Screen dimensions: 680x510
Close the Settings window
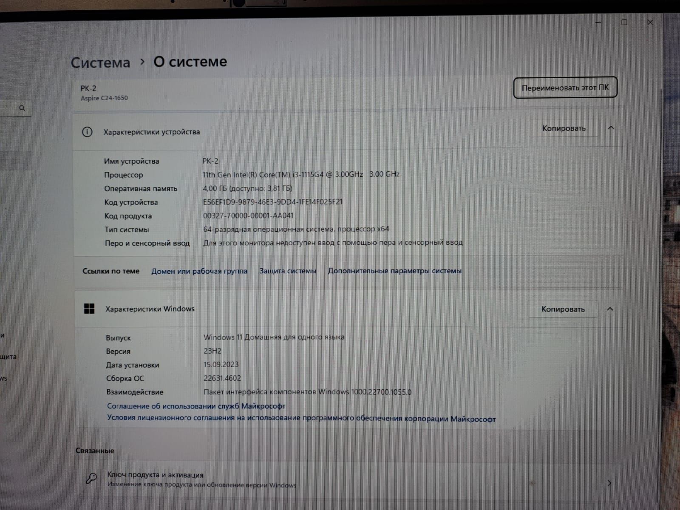[x=650, y=22]
